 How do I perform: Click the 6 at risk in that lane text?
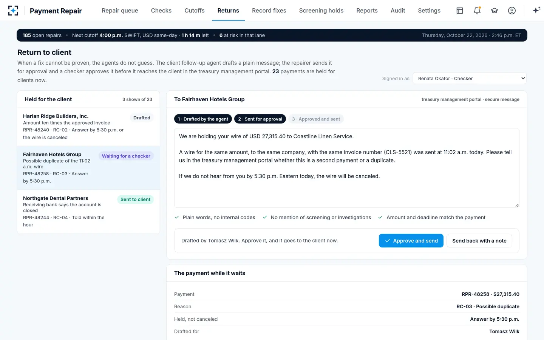pos(242,35)
